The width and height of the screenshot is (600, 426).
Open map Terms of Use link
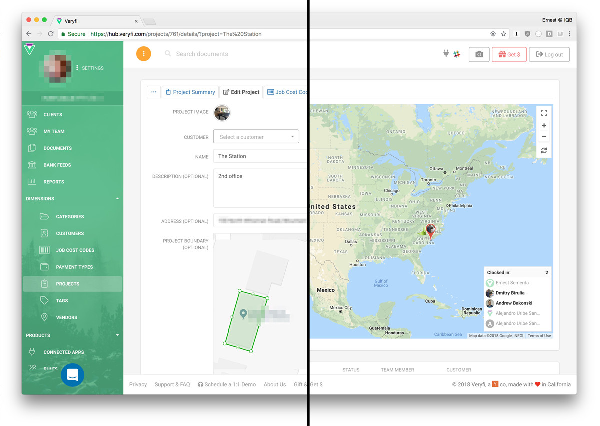point(539,336)
